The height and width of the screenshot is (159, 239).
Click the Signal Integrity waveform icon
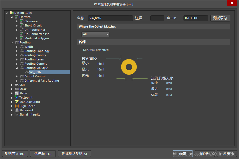pos(17,114)
